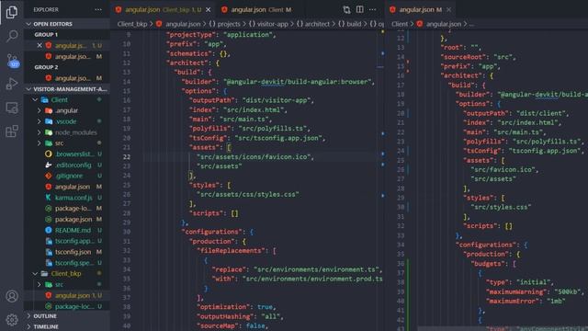
Task: Click Client_bkp breadcrumb in left editor
Action: coord(132,24)
